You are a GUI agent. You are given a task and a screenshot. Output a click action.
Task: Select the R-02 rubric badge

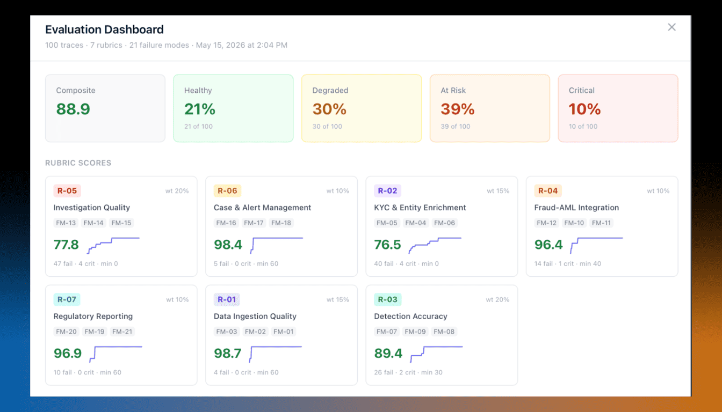387,190
